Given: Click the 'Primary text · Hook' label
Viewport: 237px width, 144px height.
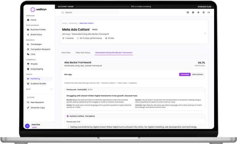Looking at the screenshot, I should coord(77,90).
